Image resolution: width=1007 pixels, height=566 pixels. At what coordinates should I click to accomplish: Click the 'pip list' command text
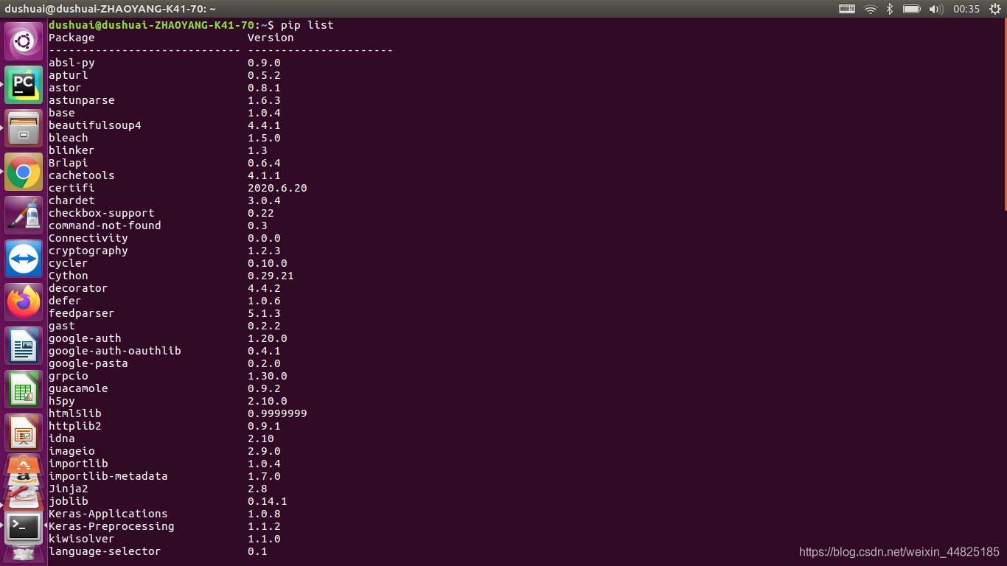coord(307,25)
